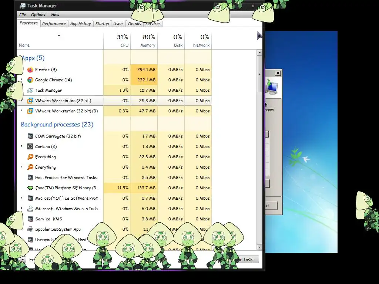Switch to the Startup tab
379x284 pixels.
[x=102, y=24]
